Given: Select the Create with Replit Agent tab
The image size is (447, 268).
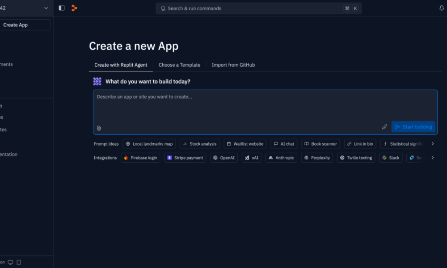Looking at the screenshot, I should (x=121, y=65).
